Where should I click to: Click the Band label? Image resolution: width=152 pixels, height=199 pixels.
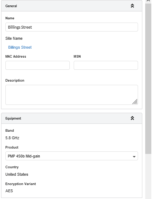coord(10,131)
